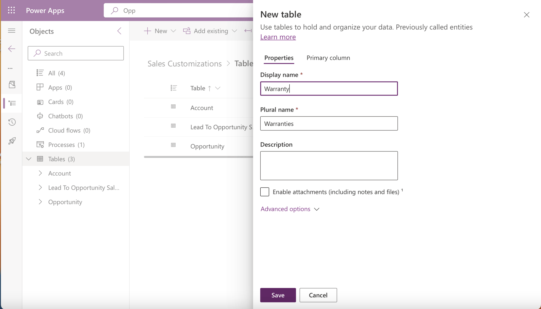Enable attachments checkbox
Viewport: 541px width, 309px height.
pyautogui.click(x=265, y=192)
